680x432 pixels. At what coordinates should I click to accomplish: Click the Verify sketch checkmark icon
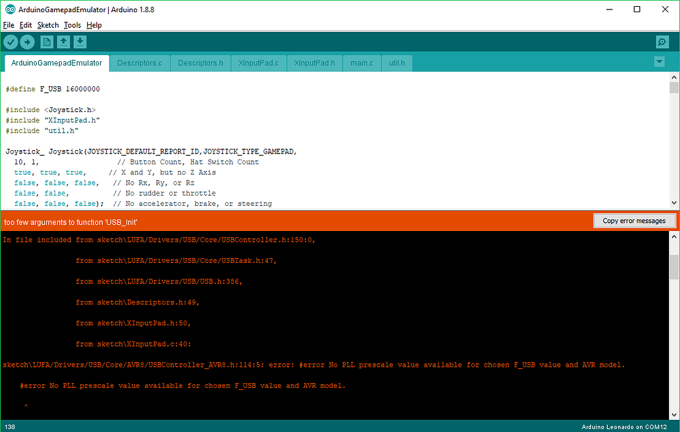11,42
